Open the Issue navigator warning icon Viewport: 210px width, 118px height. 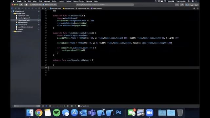pos(26,9)
